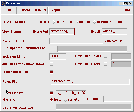
Task: Click the Set Switches button
Action: pos(116,41)
